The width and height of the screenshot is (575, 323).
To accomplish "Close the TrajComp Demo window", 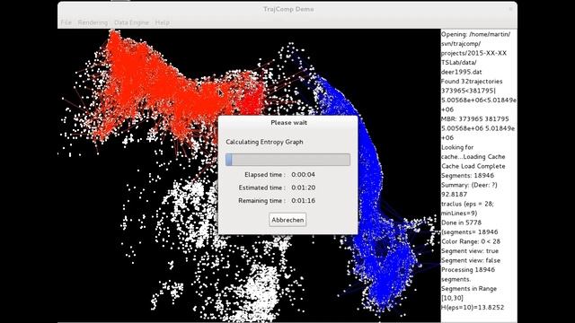I will [510, 9].
